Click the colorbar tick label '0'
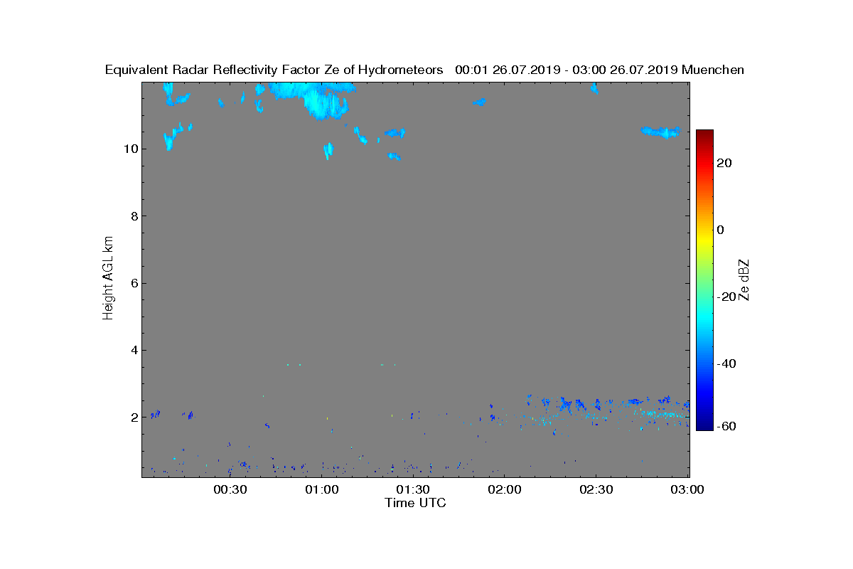 click(721, 230)
